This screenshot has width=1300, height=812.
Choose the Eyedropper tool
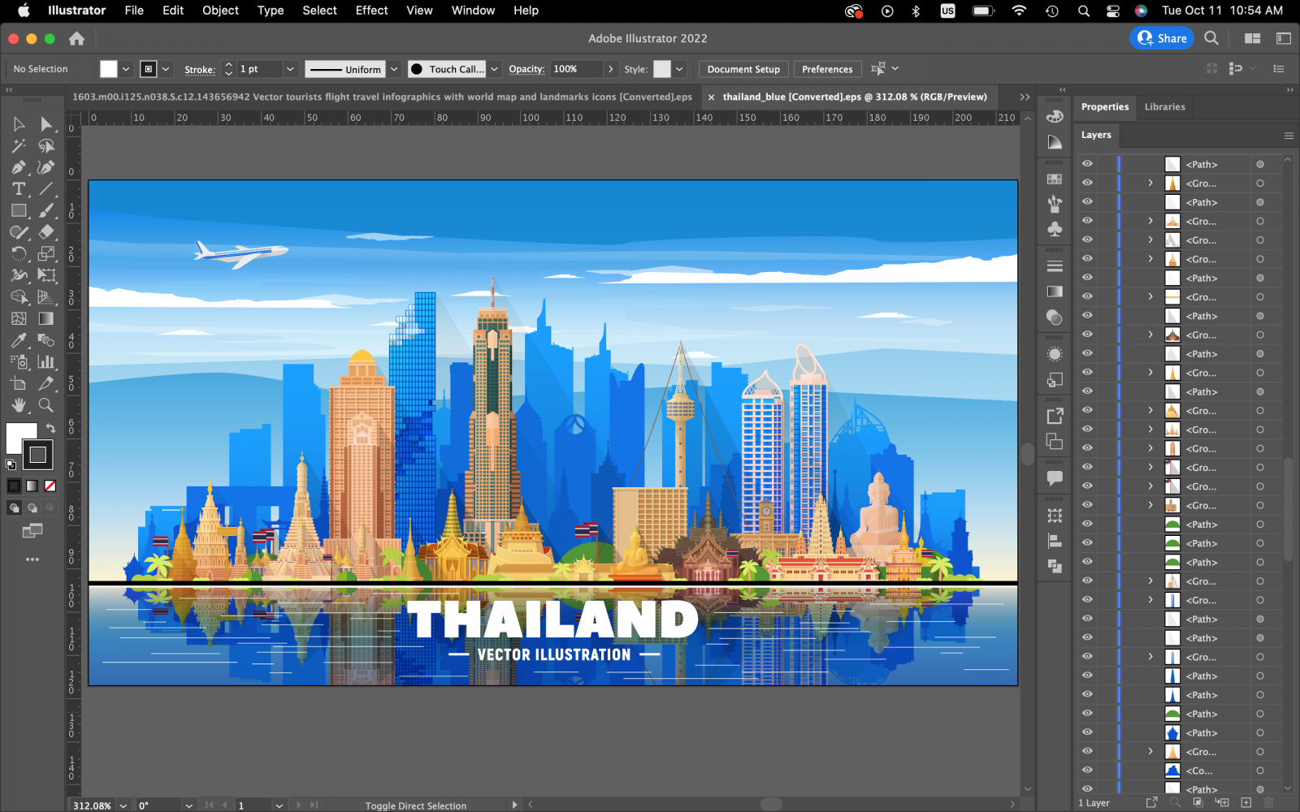click(x=18, y=340)
